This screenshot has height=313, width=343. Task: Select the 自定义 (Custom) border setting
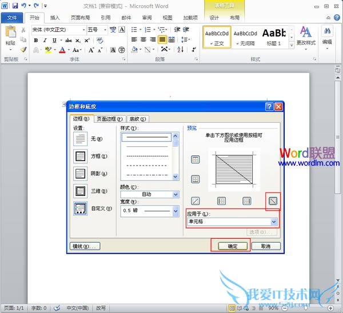point(80,208)
